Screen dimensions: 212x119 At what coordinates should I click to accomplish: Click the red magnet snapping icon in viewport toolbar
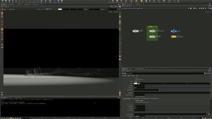pyautogui.click(x=2, y=39)
